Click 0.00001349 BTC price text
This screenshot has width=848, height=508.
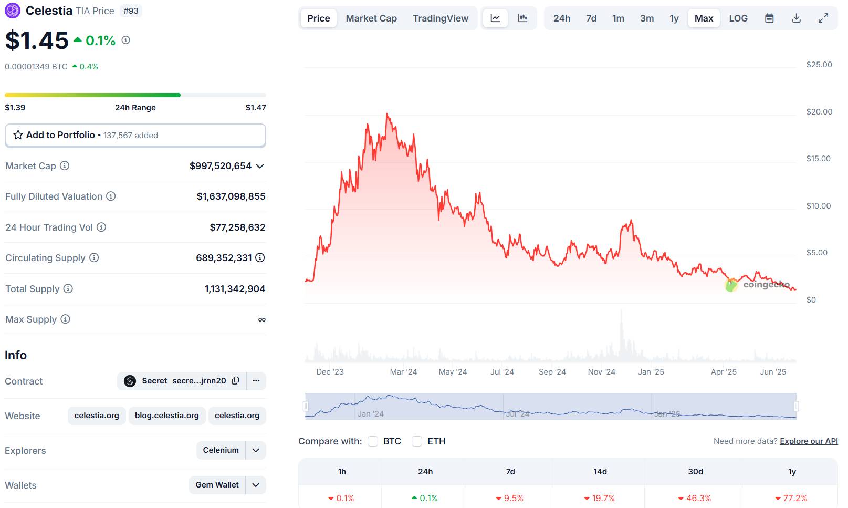pyautogui.click(x=36, y=67)
